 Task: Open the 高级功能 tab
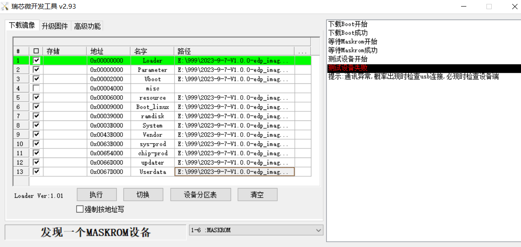click(x=87, y=26)
